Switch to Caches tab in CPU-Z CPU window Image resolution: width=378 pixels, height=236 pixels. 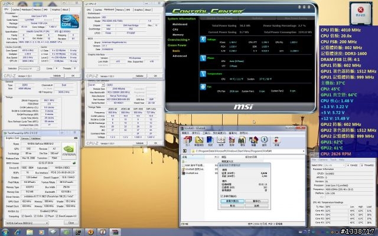[x=16, y=9]
